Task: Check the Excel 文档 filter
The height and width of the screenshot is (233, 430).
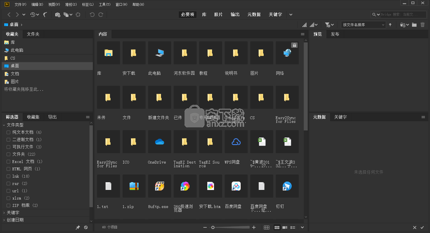Action: (8, 161)
